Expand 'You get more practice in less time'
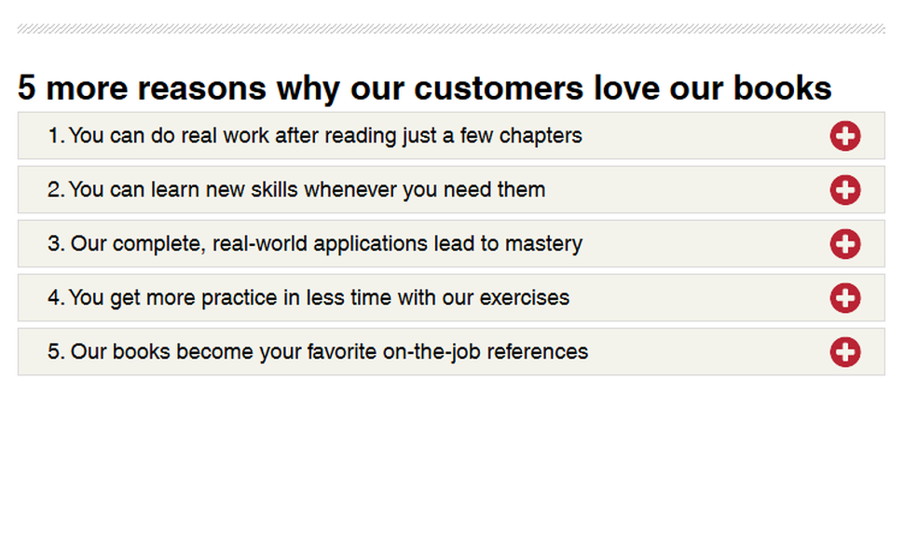The image size is (904, 559). (319, 298)
